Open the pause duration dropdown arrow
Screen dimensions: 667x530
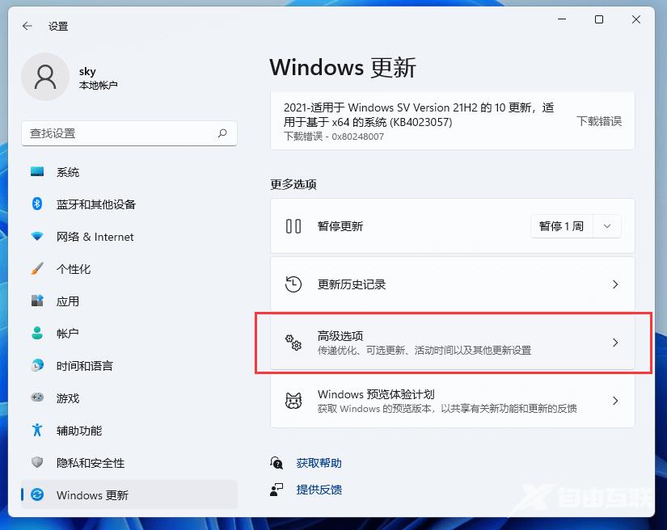[606, 226]
